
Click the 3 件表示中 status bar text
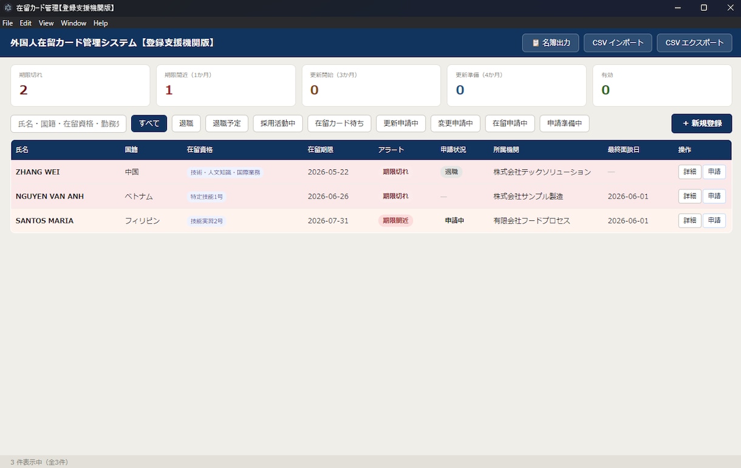click(39, 462)
